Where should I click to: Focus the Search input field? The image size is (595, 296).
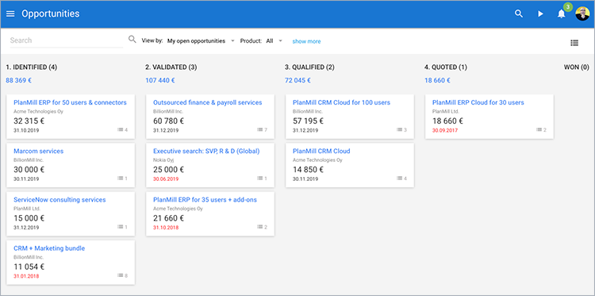click(x=67, y=40)
